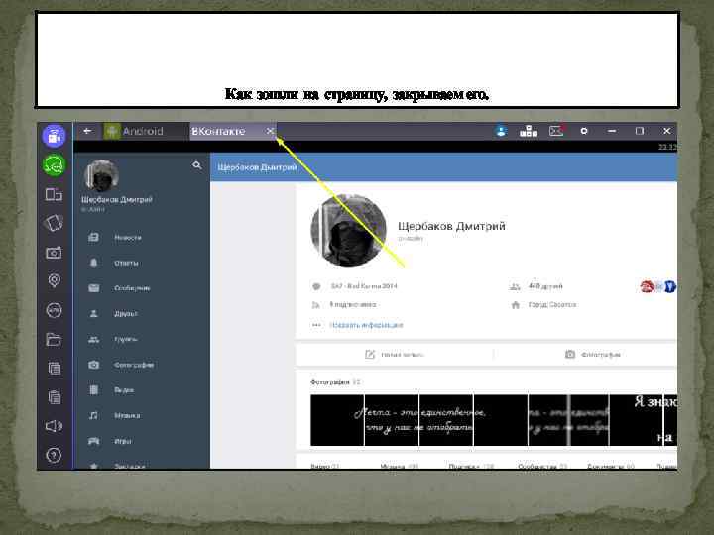This screenshot has height=535, width=714.
Task: Click the keyboard controls icon in title bar
Action: [x=529, y=131]
